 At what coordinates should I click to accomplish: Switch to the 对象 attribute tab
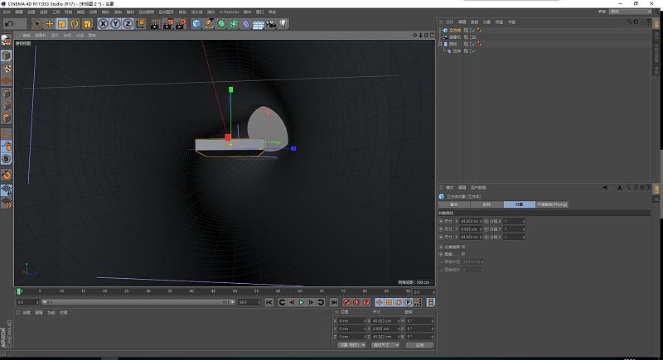click(x=519, y=204)
